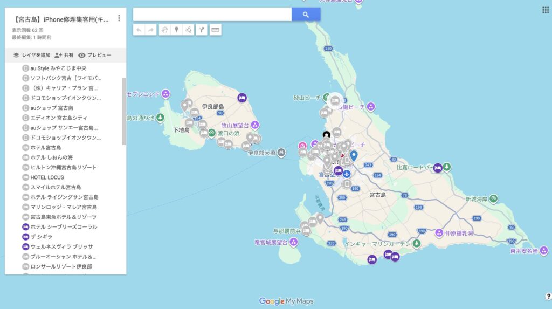Select the Add marker pin tool
Viewport: 552px width, 309px height.
coord(176,30)
